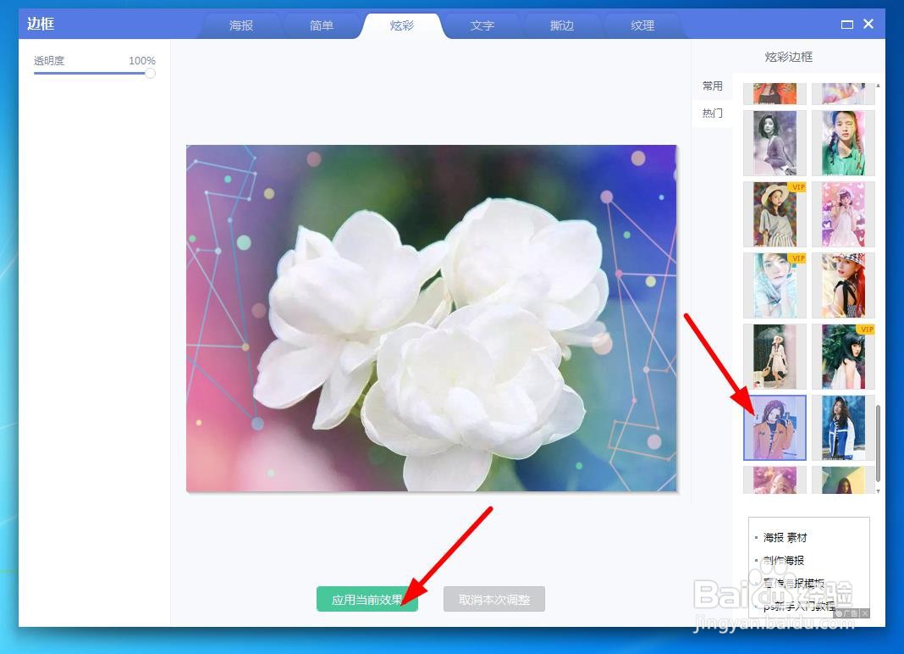The image size is (904, 654).
Task: Maximize the 边框 window
Action: click(847, 25)
